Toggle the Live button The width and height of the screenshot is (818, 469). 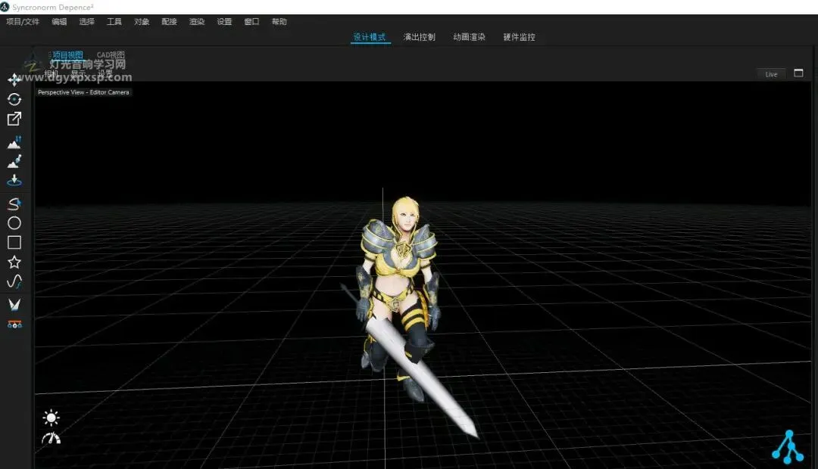pyautogui.click(x=771, y=75)
